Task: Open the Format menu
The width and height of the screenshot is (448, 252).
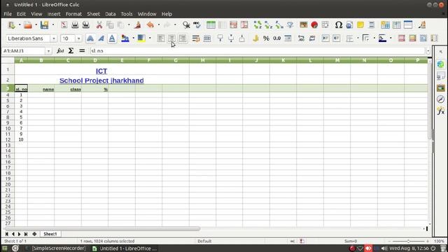Action: [x=73, y=14]
